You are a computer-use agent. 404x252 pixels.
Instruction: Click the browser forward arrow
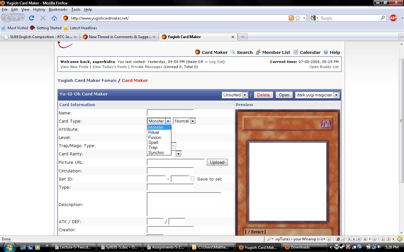(16, 18)
